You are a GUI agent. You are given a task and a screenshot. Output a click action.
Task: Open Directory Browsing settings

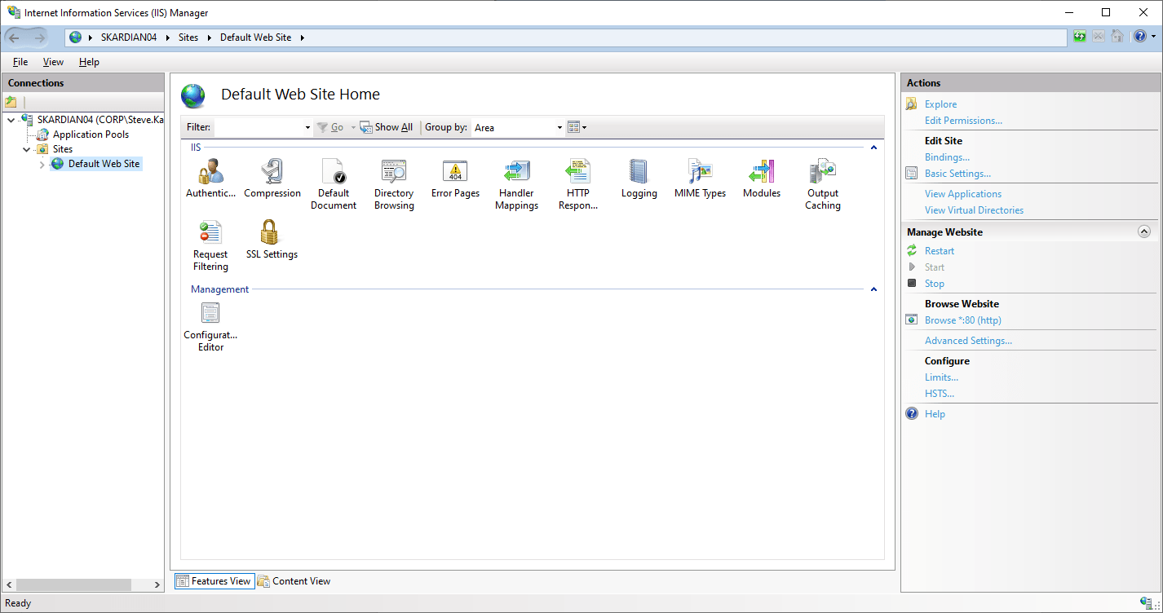pos(394,184)
